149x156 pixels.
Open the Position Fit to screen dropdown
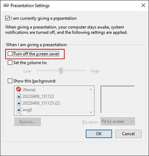(118, 121)
